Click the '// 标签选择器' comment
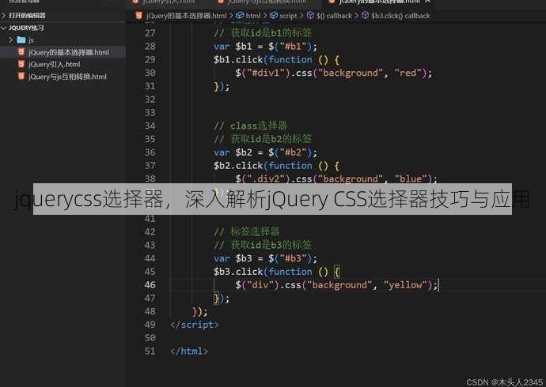546x387 pixels. [x=247, y=231]
